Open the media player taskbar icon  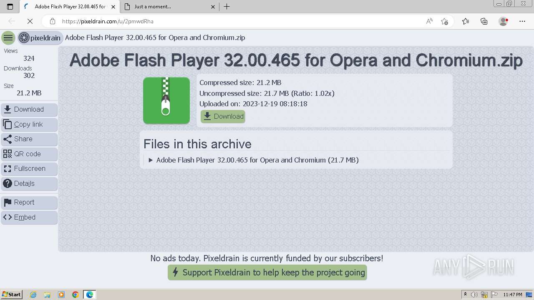point(61,295)
